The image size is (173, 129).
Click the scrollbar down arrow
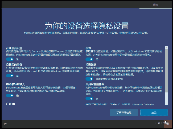pos(167,104)
